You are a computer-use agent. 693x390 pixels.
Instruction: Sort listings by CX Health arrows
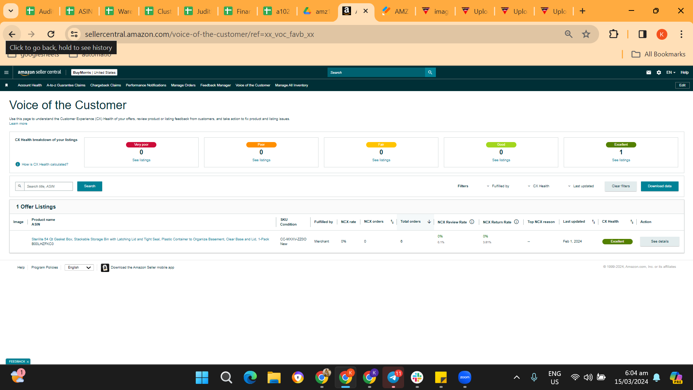click(x=632, y=222)
